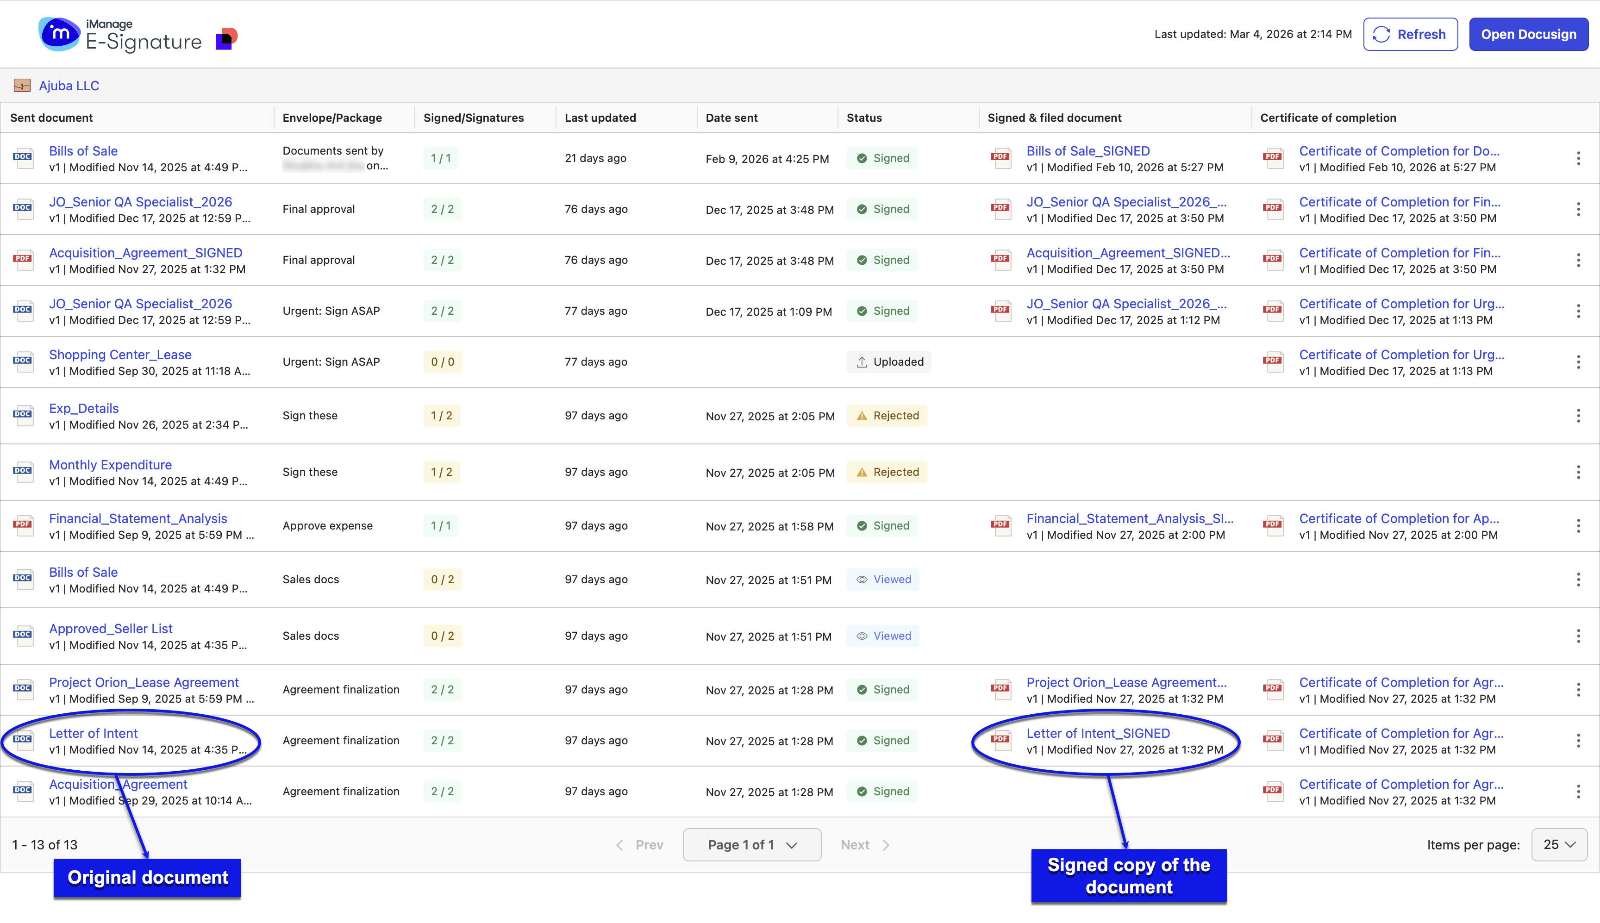
Task: Click DOC icon next to Monthly Expenditure
Action: point(24,472)
